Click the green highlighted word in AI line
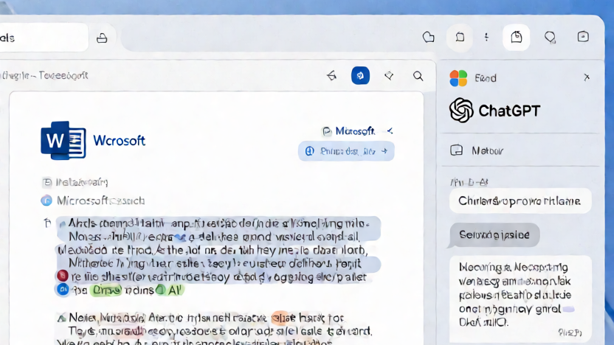 (106, 290)
